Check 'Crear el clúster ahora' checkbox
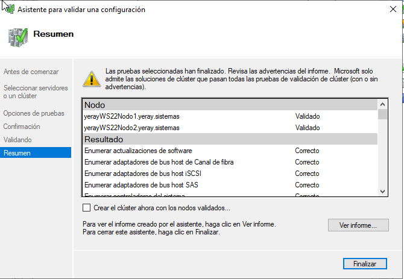 (87, 208)
